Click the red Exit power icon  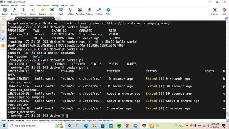click(x=224, y=11)
